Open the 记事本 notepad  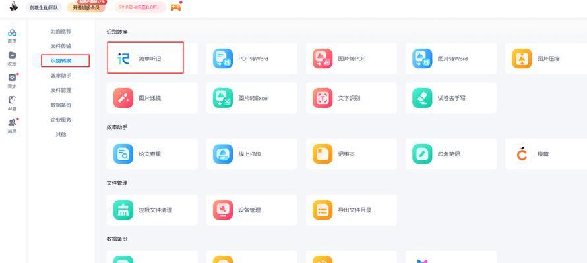351,154
